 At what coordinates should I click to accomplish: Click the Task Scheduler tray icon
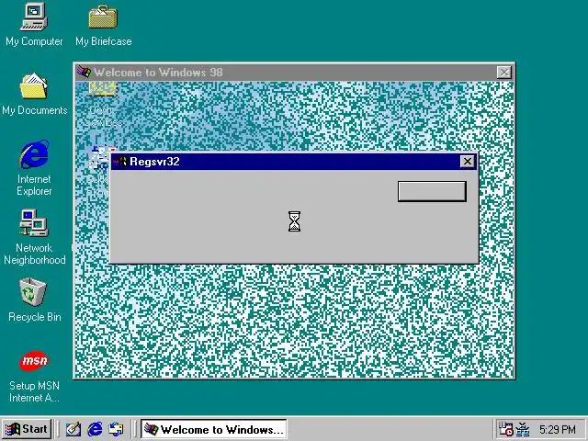(x=505, y=429)
